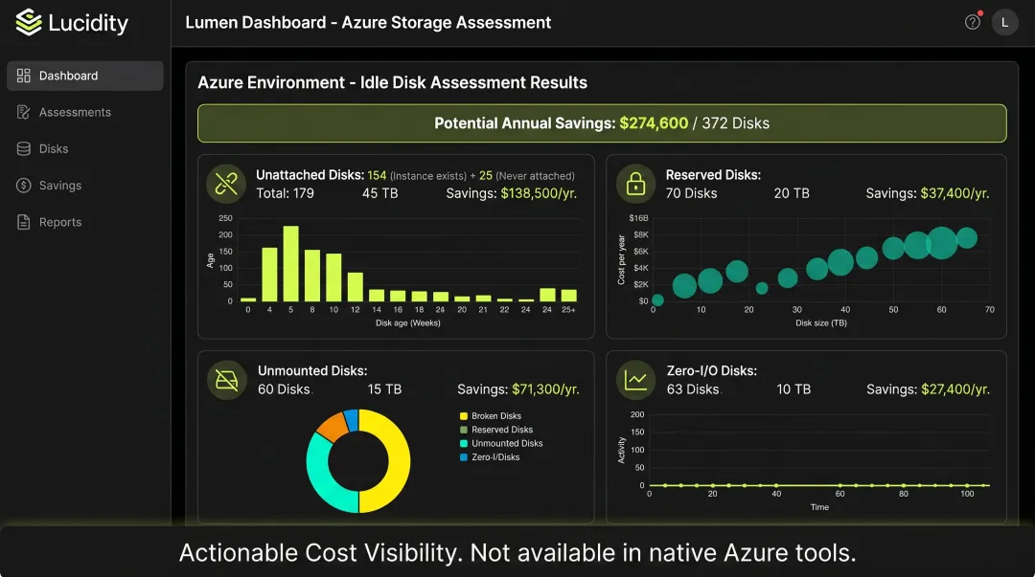Click the page title 'Lumen Dashboard - Azure Storage Assessment'
This screenshot has width=1035, height=577.
[368, 22]
